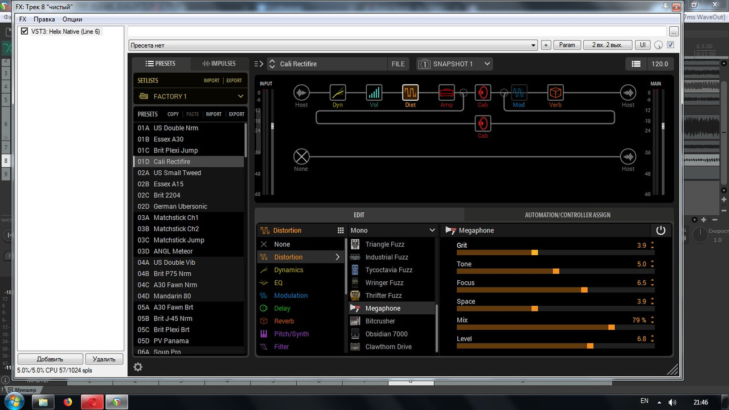Adjust the Tone value stepper arrows

[x=652, y=264]
